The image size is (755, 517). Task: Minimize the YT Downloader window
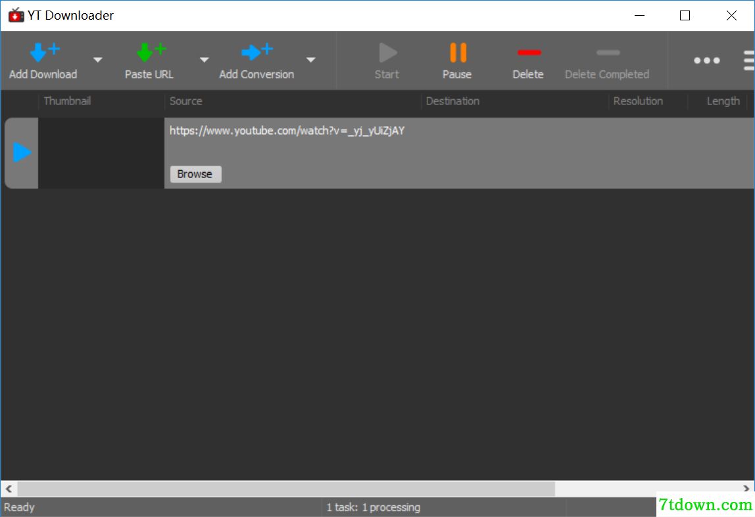[x=639, y=15]
